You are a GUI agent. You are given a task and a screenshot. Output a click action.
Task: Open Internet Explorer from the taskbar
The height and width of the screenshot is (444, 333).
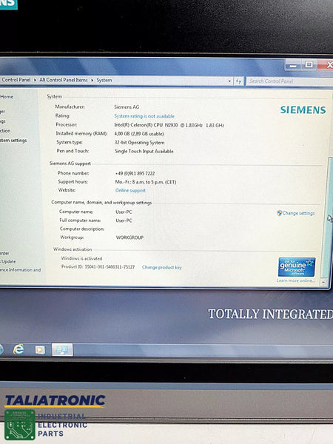[18, 349]
